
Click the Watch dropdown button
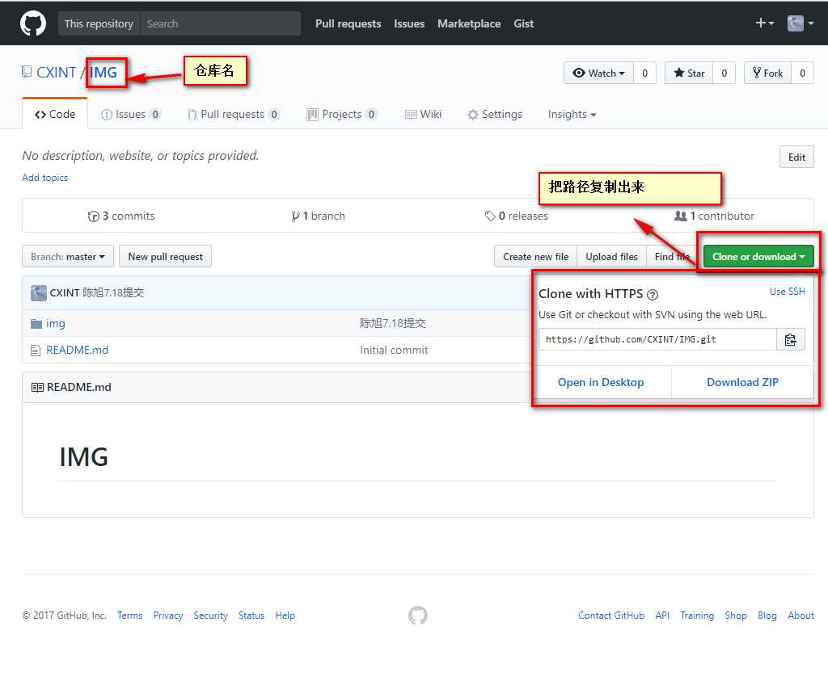(599, 74)
